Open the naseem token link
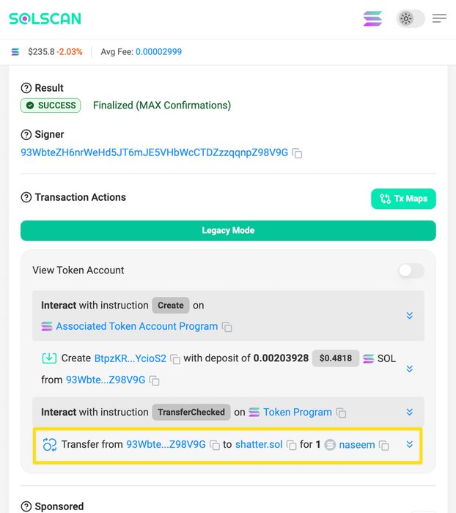The image size is (456, 513). 357,445
